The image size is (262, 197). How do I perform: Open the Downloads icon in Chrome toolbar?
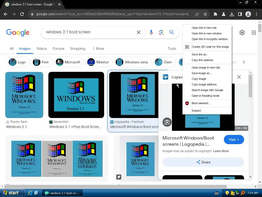[x=232, y=14]
